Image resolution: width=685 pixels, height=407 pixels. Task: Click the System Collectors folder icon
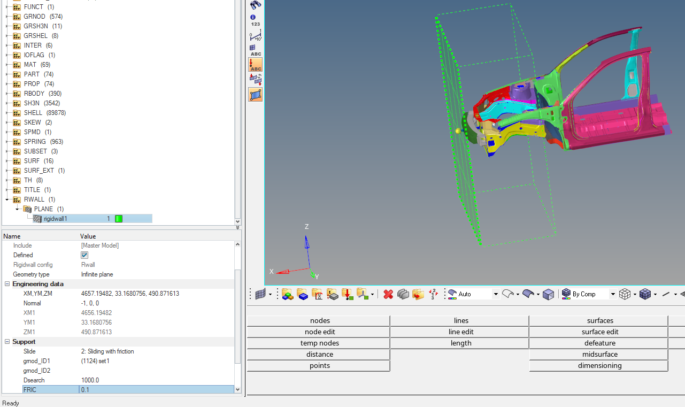tap(362, 294)
